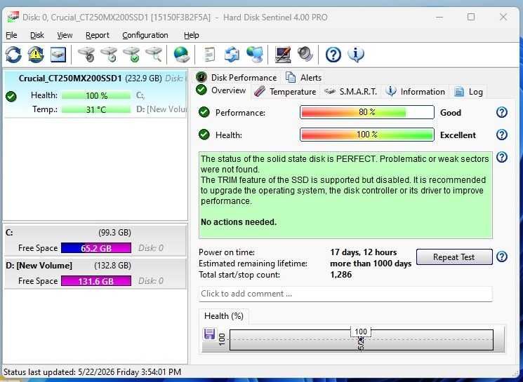523x382 pixels.
Task: Open the Log tab
Action: click(x=468, y=92)
